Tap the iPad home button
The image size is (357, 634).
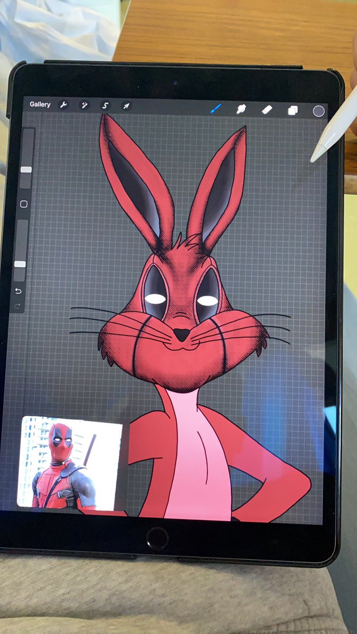[x=157, y=538]
